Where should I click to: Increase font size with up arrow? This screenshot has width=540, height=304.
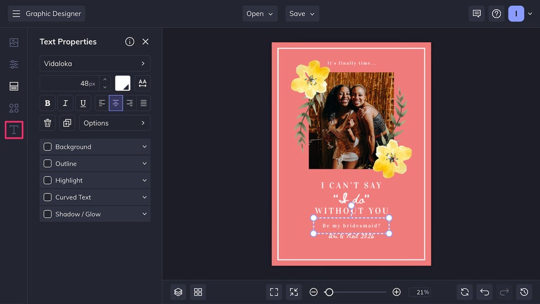click(105, 80)
